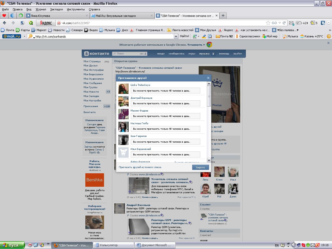The image size is (332, 249).
Task: Click the globe pinned tab
Action: [12, 16]
